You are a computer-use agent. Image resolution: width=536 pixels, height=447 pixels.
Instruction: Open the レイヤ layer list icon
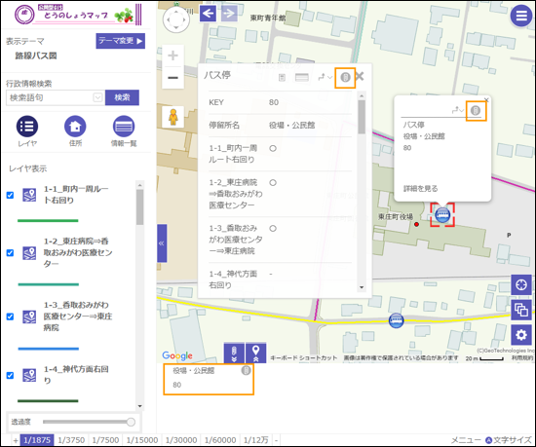(x=27, y=127)
